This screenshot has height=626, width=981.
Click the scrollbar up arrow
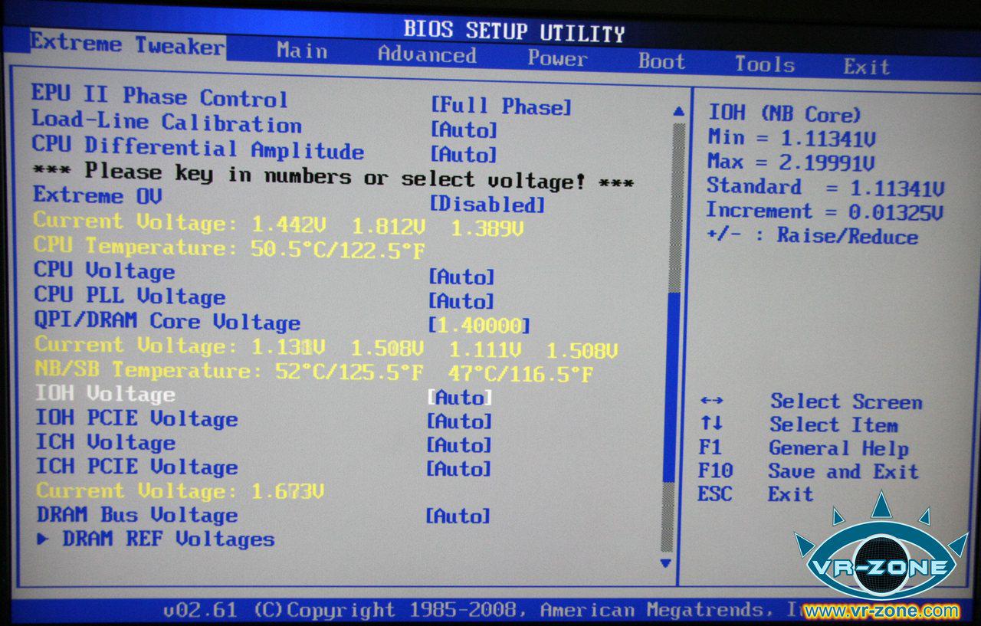pos(678,112)
